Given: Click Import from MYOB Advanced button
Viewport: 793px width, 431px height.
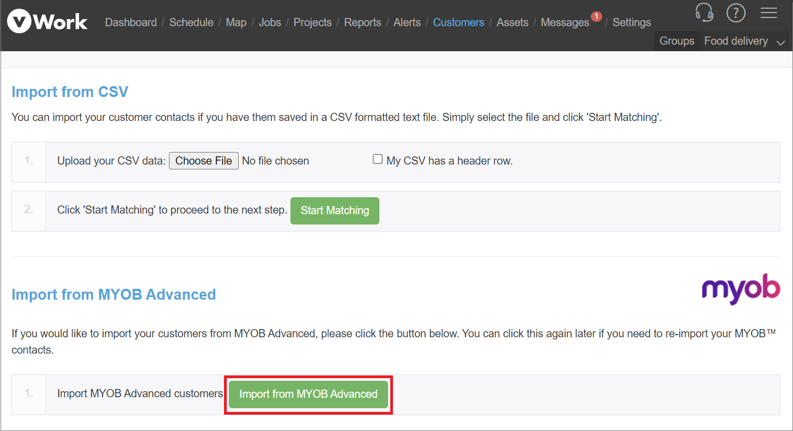Looking at the screenshot, I should coord(308,394).
